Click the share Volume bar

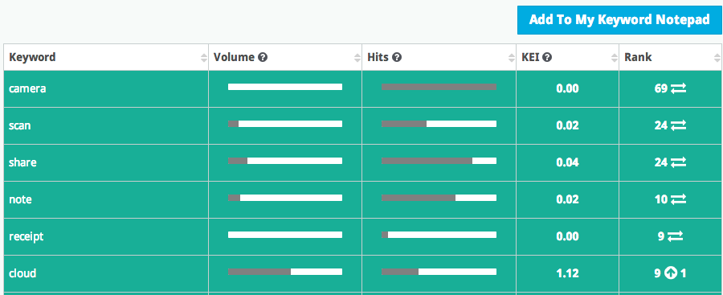pyautogui.click(x=285, y=161)
